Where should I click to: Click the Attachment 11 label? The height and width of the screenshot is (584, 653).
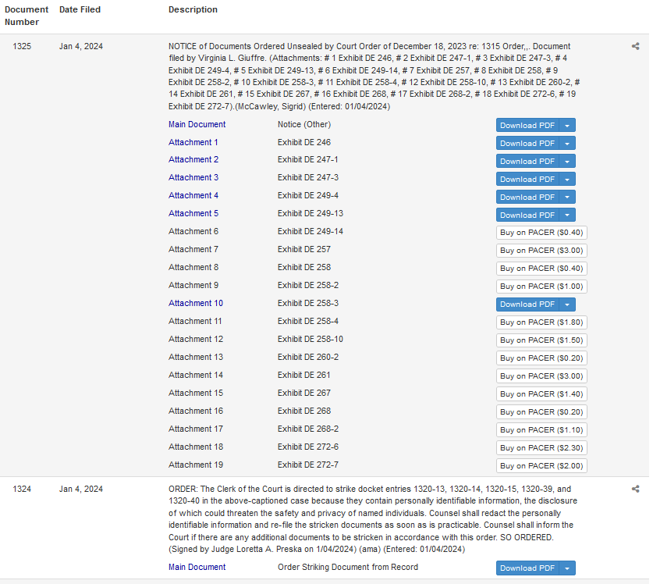(195, 321)
